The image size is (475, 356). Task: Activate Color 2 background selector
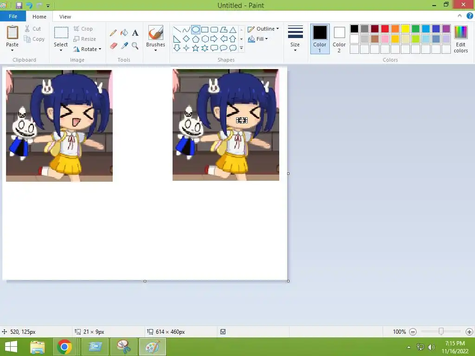tap(339, 39)
